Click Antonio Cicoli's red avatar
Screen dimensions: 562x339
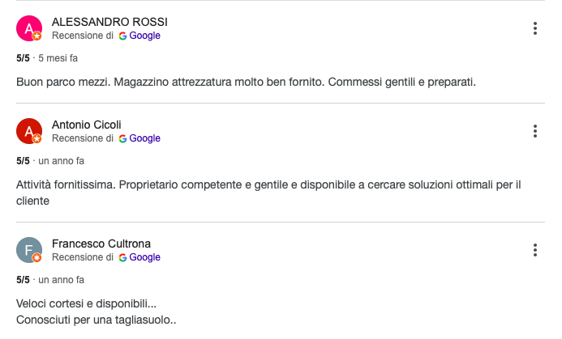(29, 131)
